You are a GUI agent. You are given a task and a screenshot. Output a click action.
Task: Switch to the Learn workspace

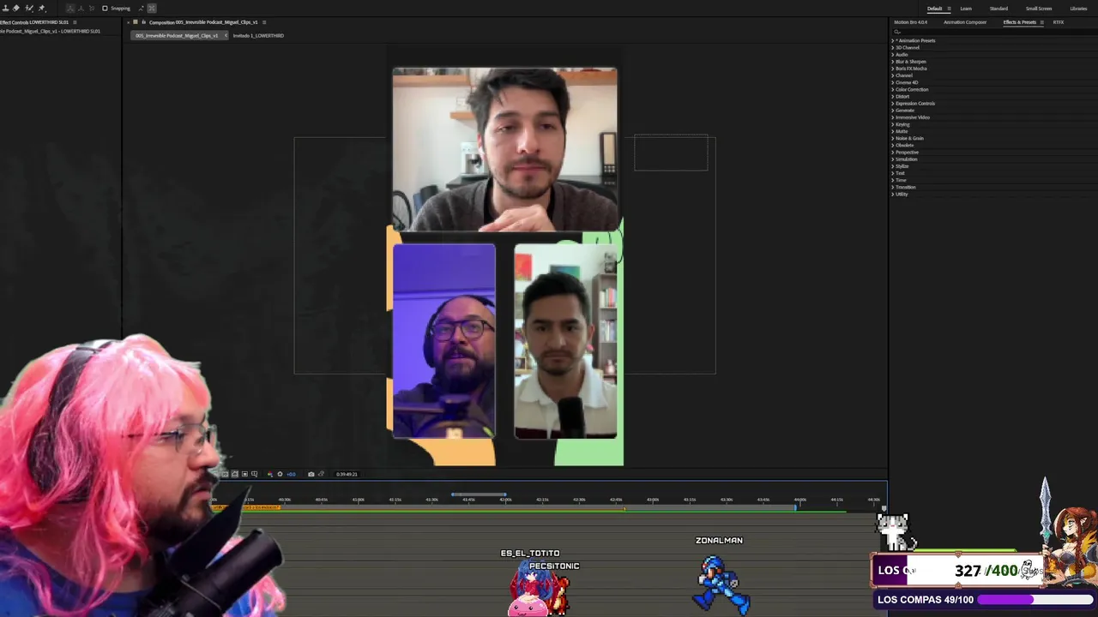point(966,9)
